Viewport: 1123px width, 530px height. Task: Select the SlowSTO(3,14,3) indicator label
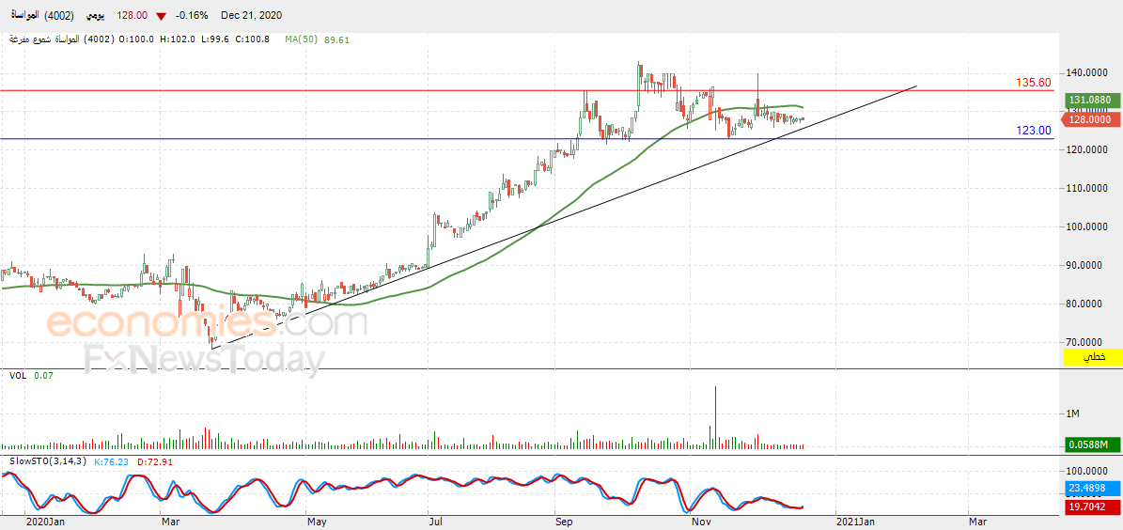click(x=47, y=462)
